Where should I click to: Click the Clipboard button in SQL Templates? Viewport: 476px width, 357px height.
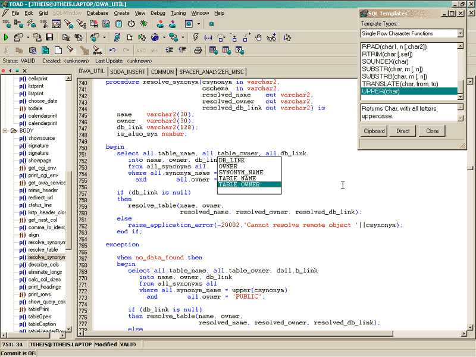(374, 131)
